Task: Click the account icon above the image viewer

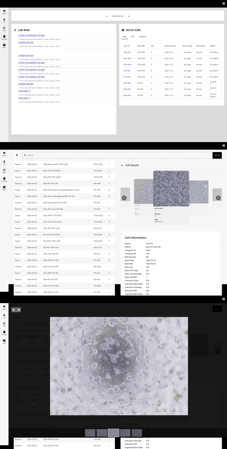Action: [x=224, y=299]
